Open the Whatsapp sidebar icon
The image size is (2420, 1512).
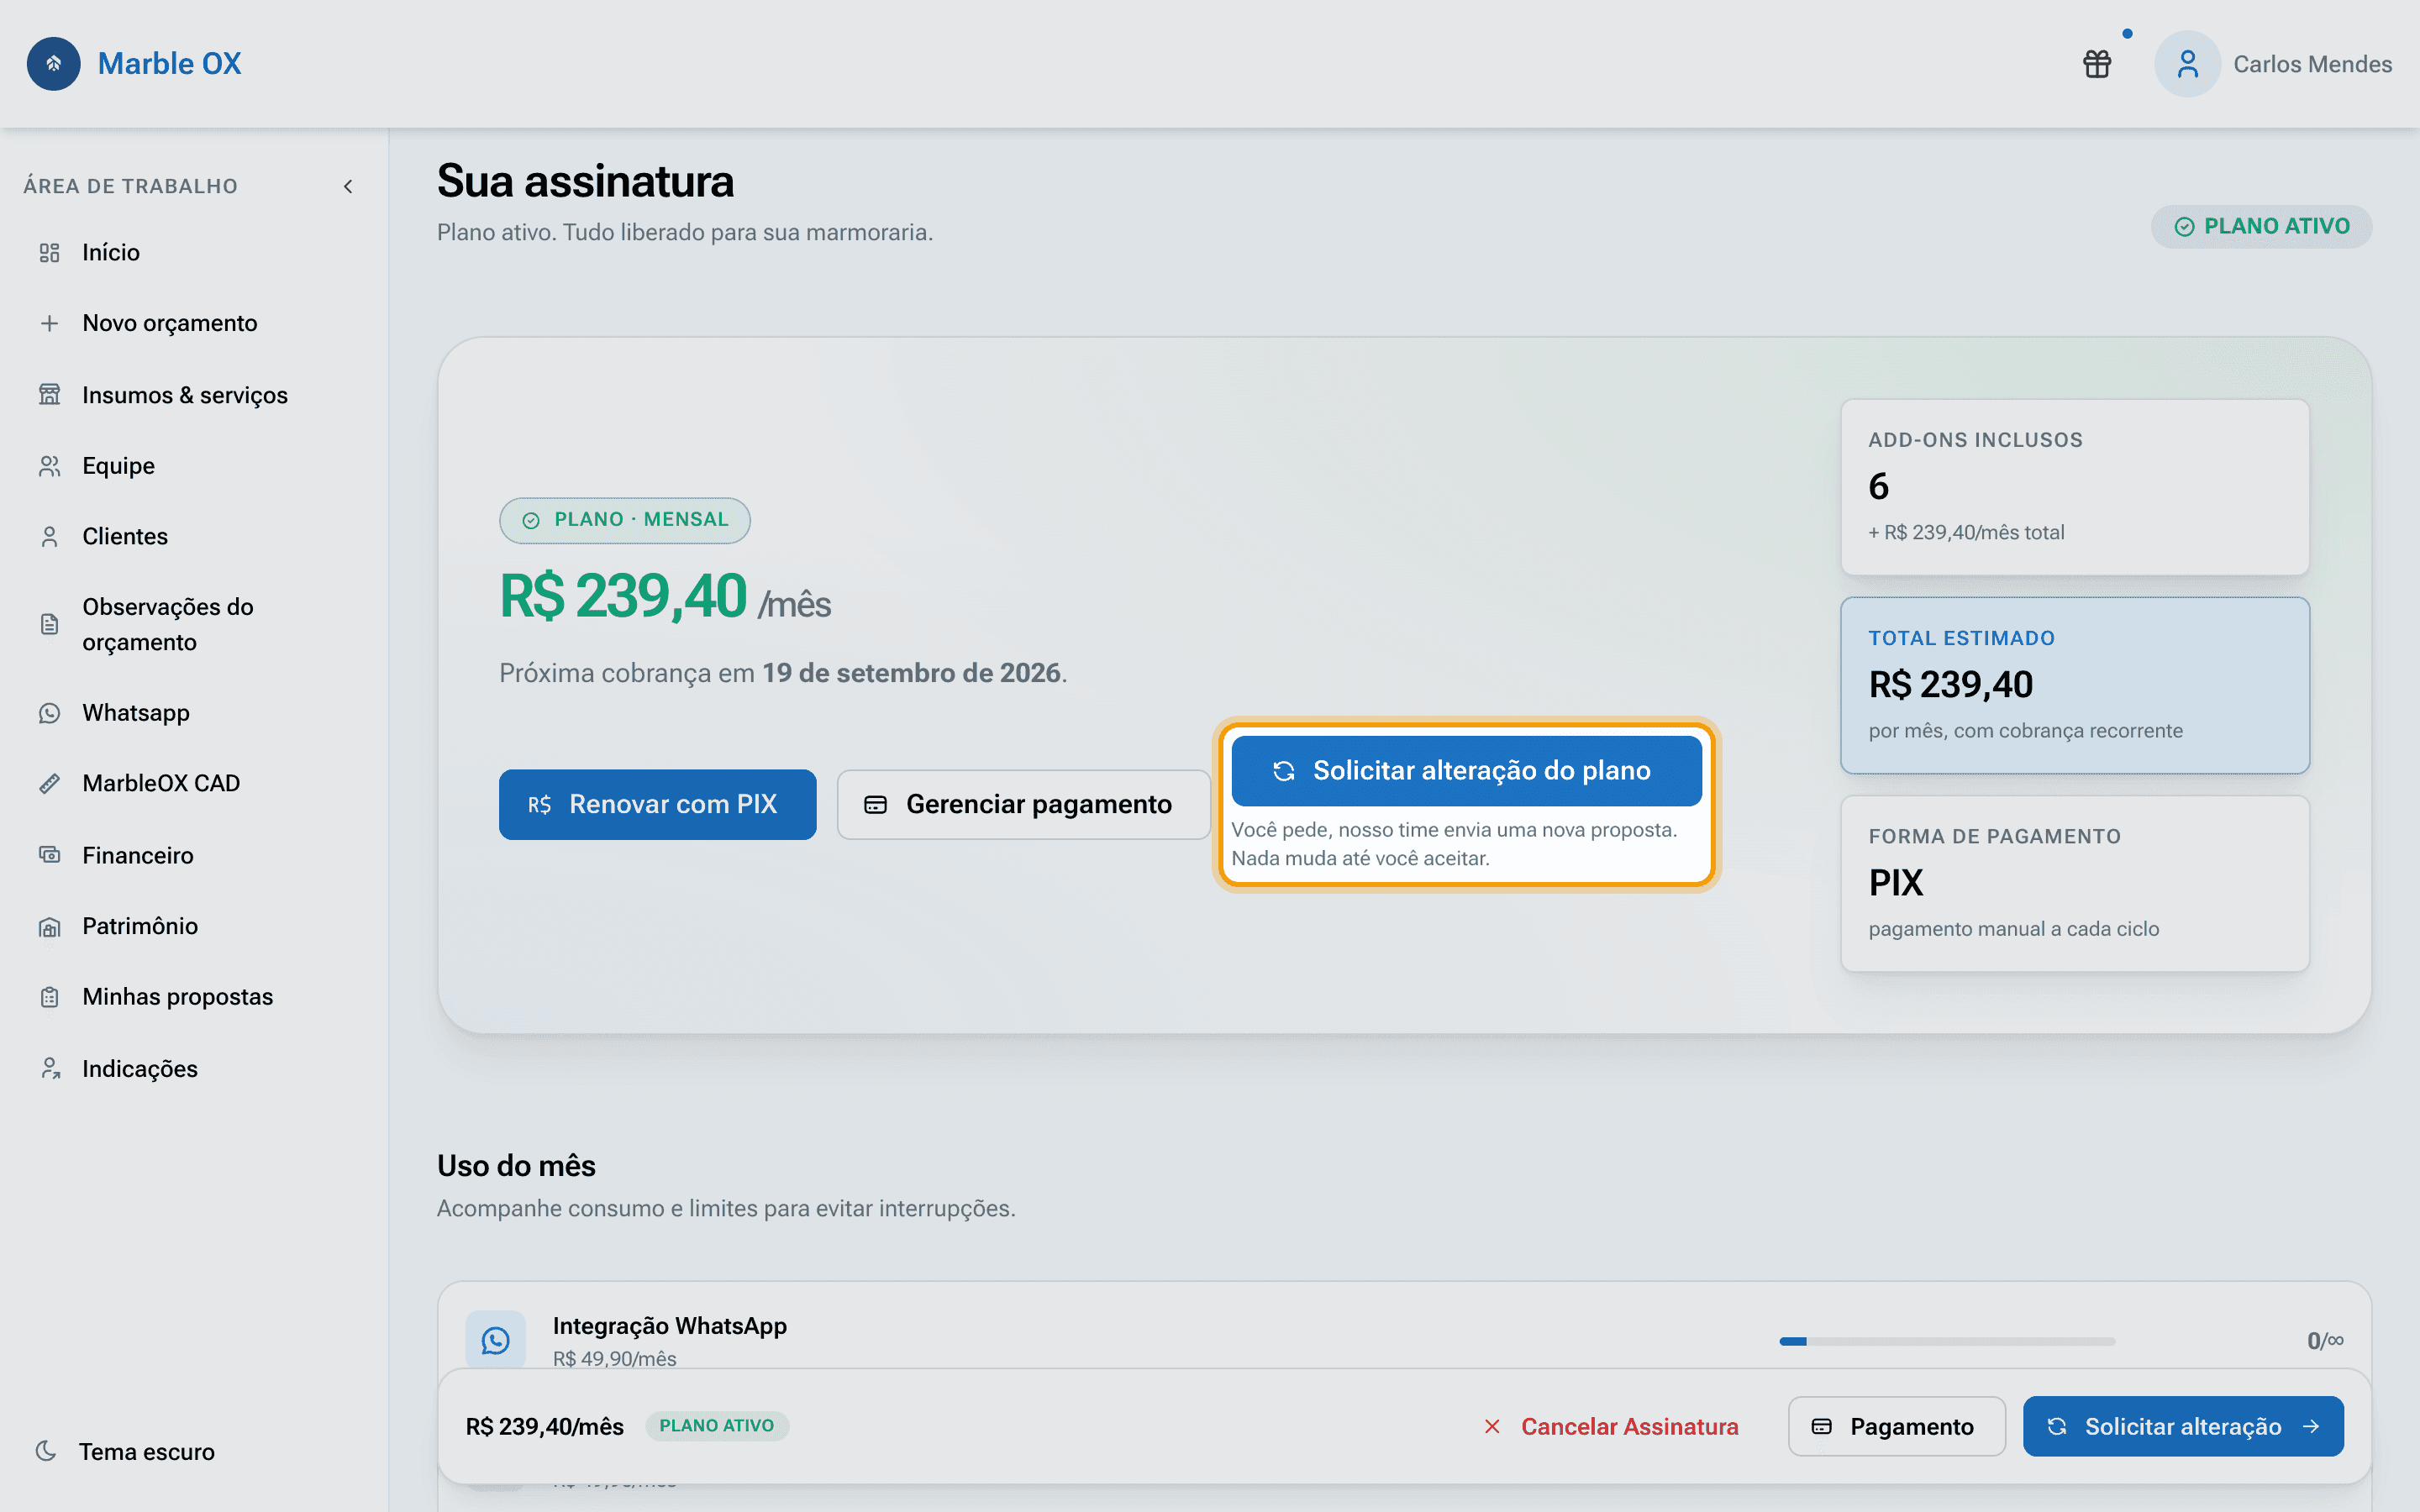click(49, 713)
